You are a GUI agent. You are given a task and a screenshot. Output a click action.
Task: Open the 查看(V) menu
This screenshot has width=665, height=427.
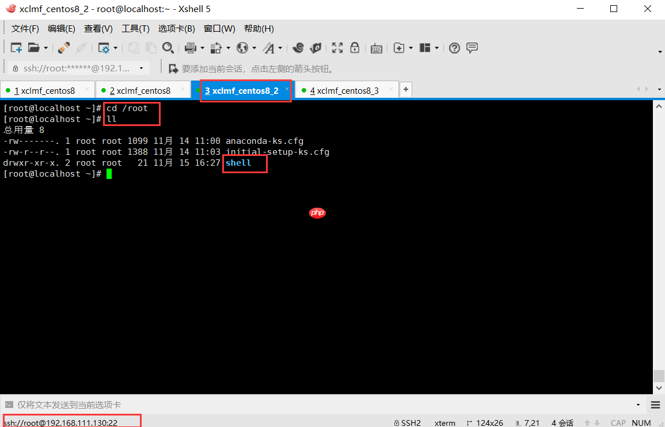point(98,29)
